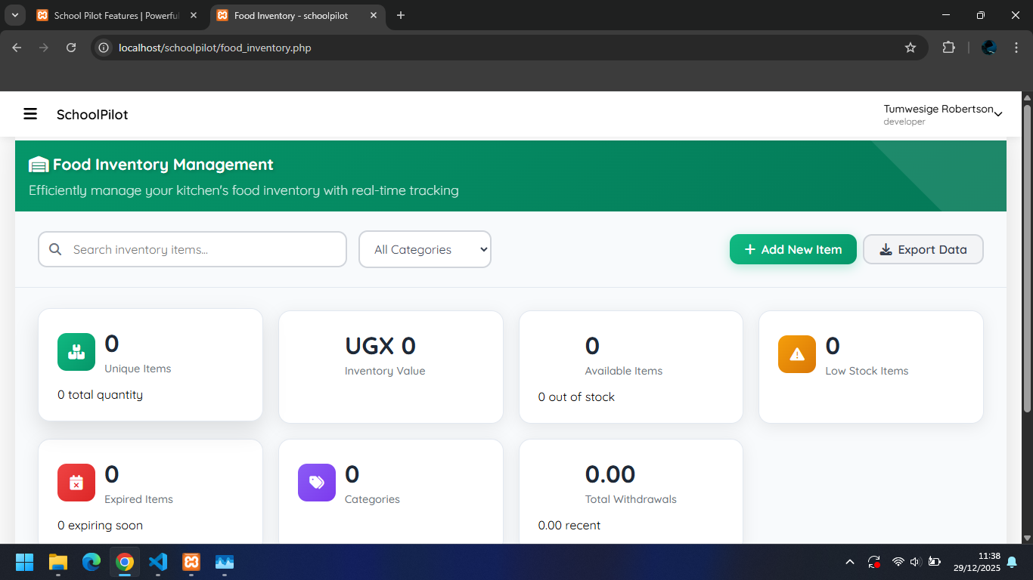Launch Visual Studio Code from the taskbar
Viewport: 1033px width, 580px height.
pyautogui.click(x=158, y=562)
